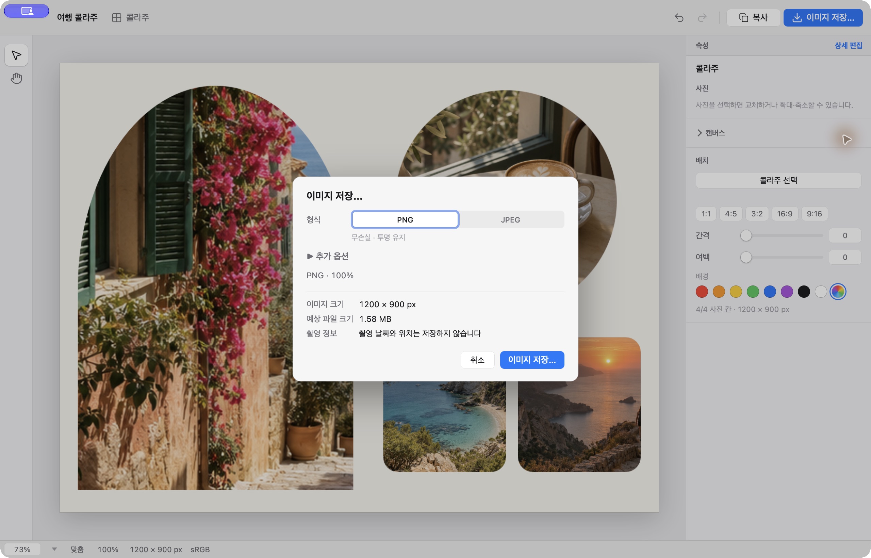Choose the orange background swatch
Screen dimensions: 871x558
pos(719,292)
